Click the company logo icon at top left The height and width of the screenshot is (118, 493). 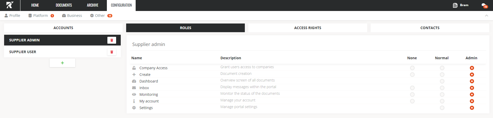[10, 5]
